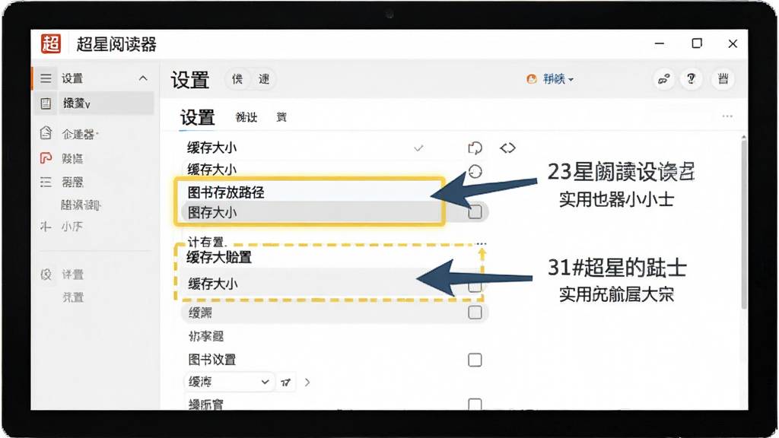Image resolution: width=779 pixels, height=438 pixels.
Task: Click the icon left of sidebar item 详置
Action: coord(46,274)
